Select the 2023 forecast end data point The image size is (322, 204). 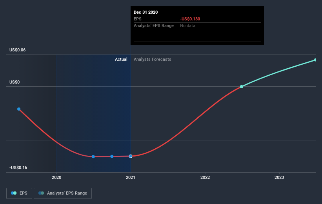[315, 60]
